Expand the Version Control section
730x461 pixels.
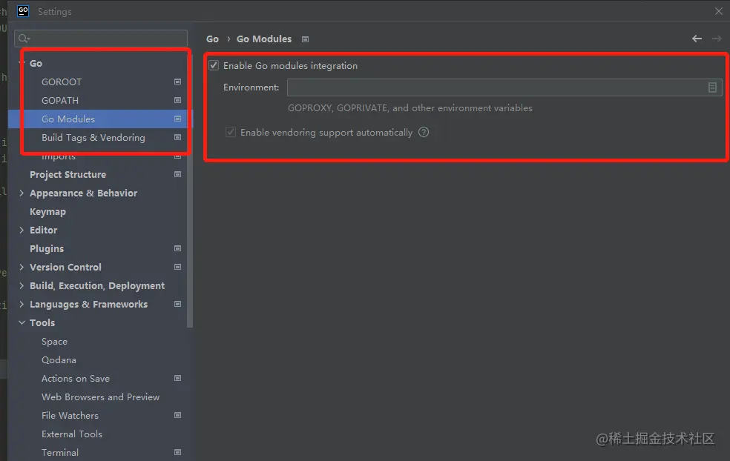22,267
